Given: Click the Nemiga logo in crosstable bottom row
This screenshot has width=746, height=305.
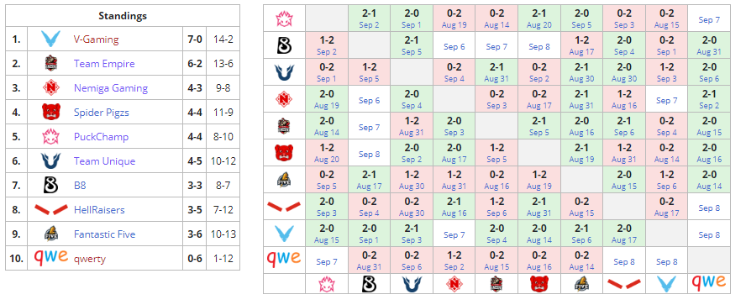Looking at the screenshot, I should [x=454, y=284].
